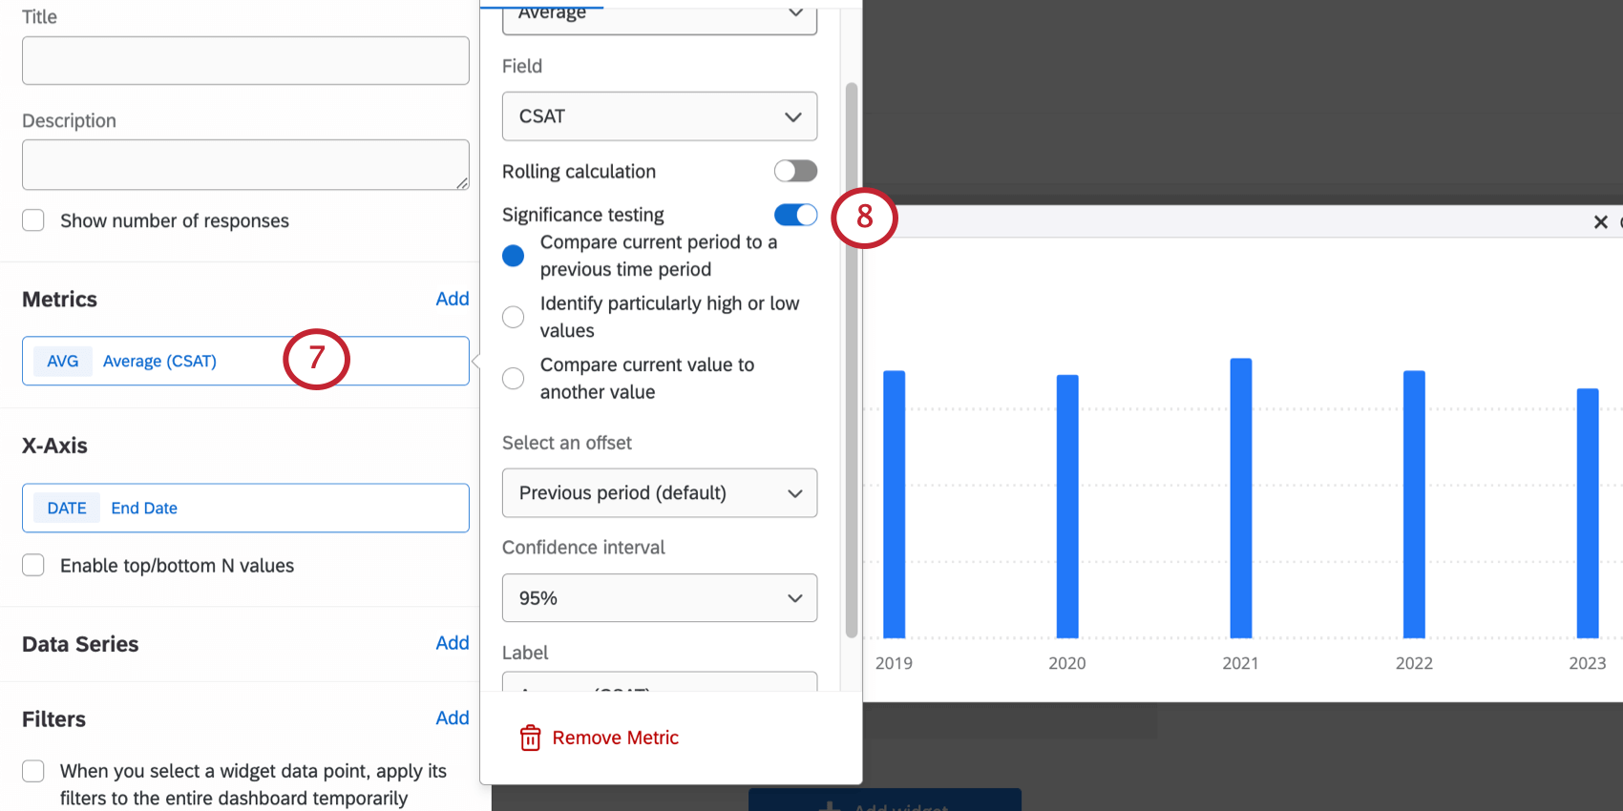Click the DATE badge in X-Axis

click(x=67, y=508)
